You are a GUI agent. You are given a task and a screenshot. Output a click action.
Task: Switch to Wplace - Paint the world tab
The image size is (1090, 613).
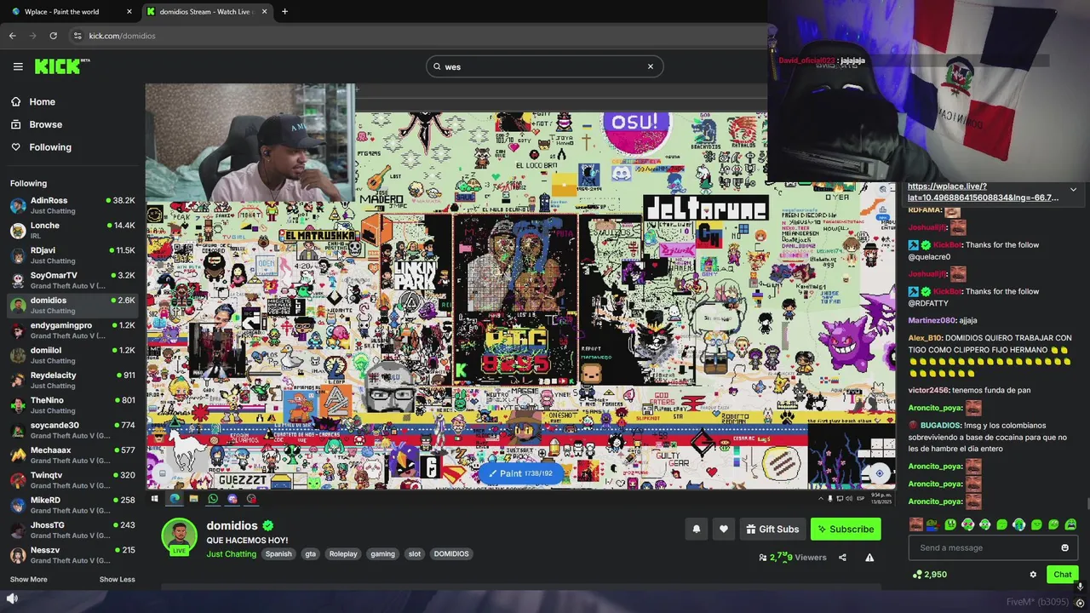70,12
